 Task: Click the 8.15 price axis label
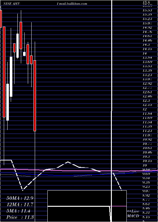[x=147, y=217]
